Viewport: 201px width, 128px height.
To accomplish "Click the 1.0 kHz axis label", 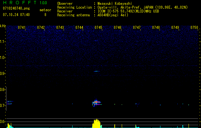I will pyautogui.click(x=3, y=58).
